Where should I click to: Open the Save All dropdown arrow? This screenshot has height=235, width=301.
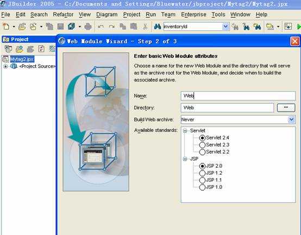click(x=79, y=27)
